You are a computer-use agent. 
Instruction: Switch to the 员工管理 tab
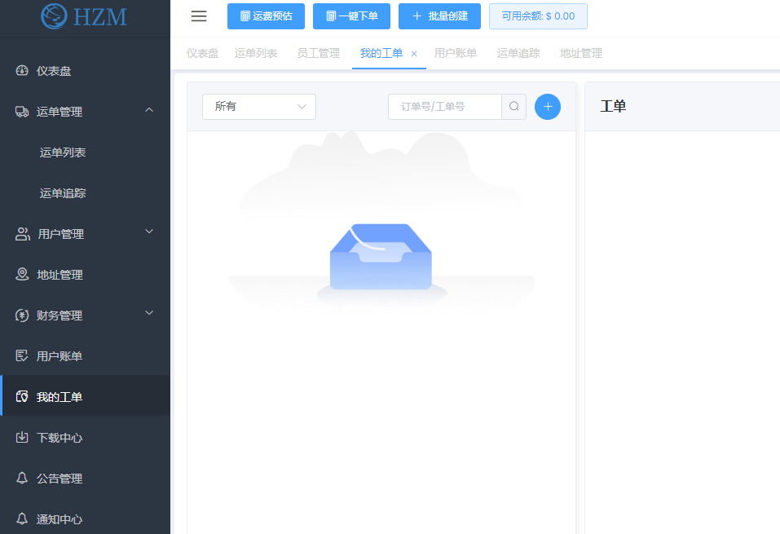(318, 54)
